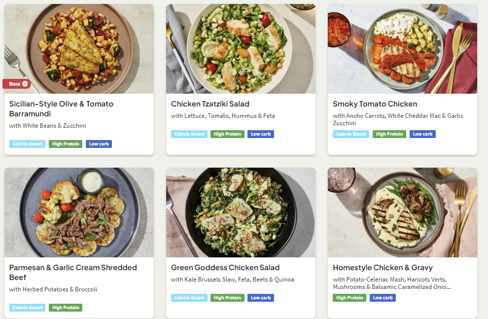488x319 pixels.
Task: Select Low carb tag on Barramundi card
Action: [x=99, y=144]
